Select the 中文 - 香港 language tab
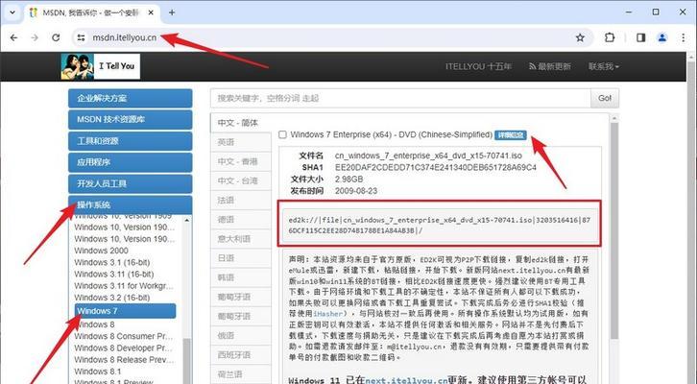The height and width of the screenshot is (384, 697). click(x=240, y=161)
